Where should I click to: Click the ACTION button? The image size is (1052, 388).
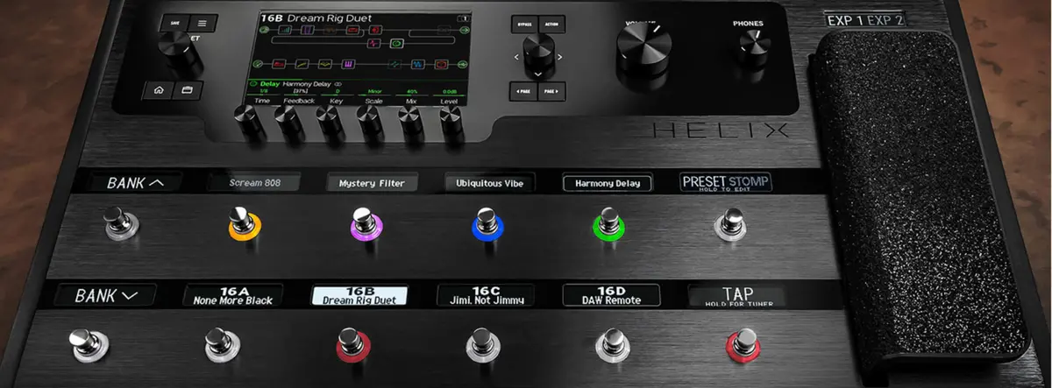click(552, 25)
